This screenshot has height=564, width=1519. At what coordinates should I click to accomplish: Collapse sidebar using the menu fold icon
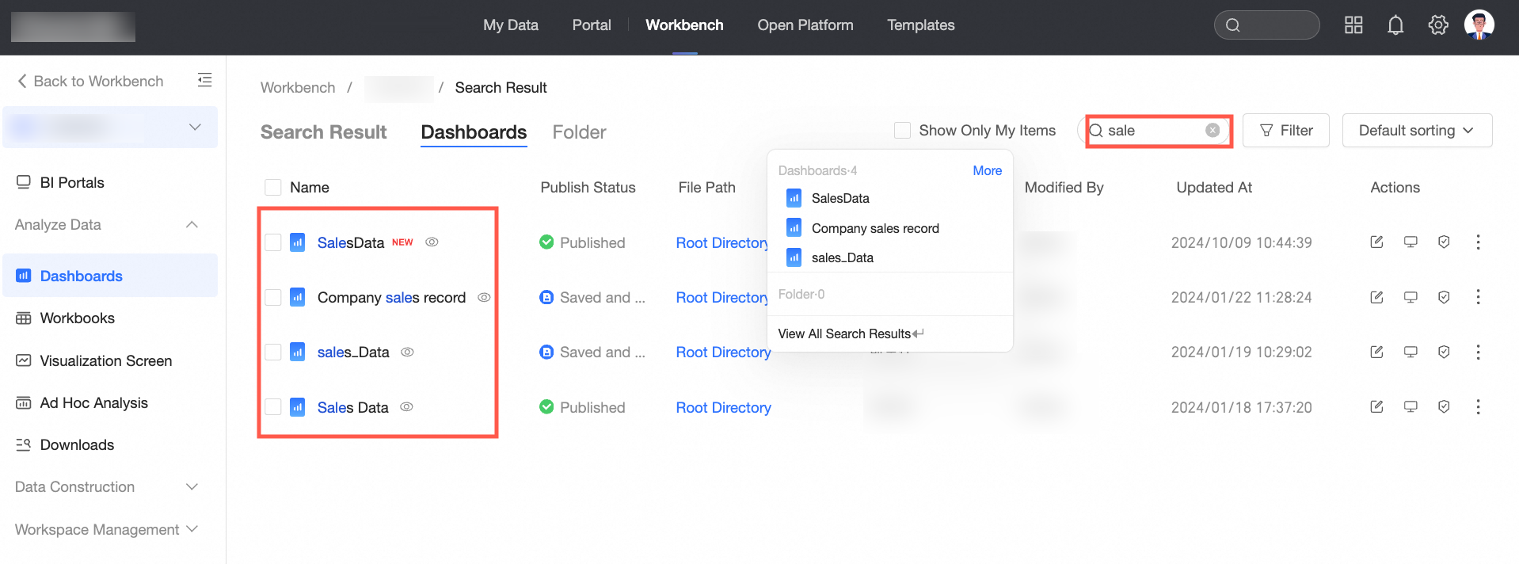click(x=204, y=80)
